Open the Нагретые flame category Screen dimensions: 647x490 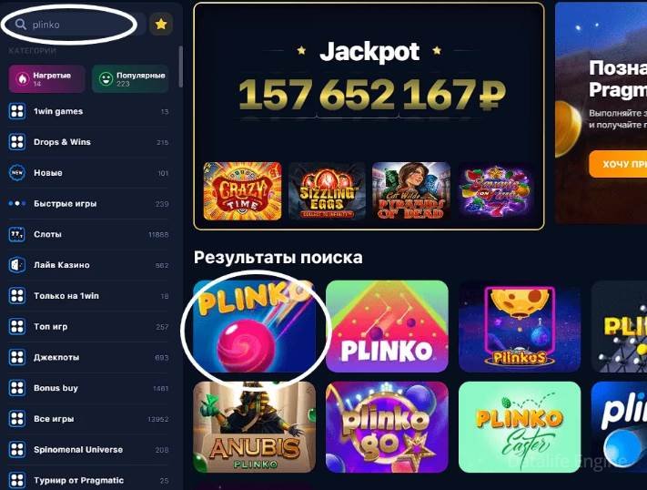46,78
